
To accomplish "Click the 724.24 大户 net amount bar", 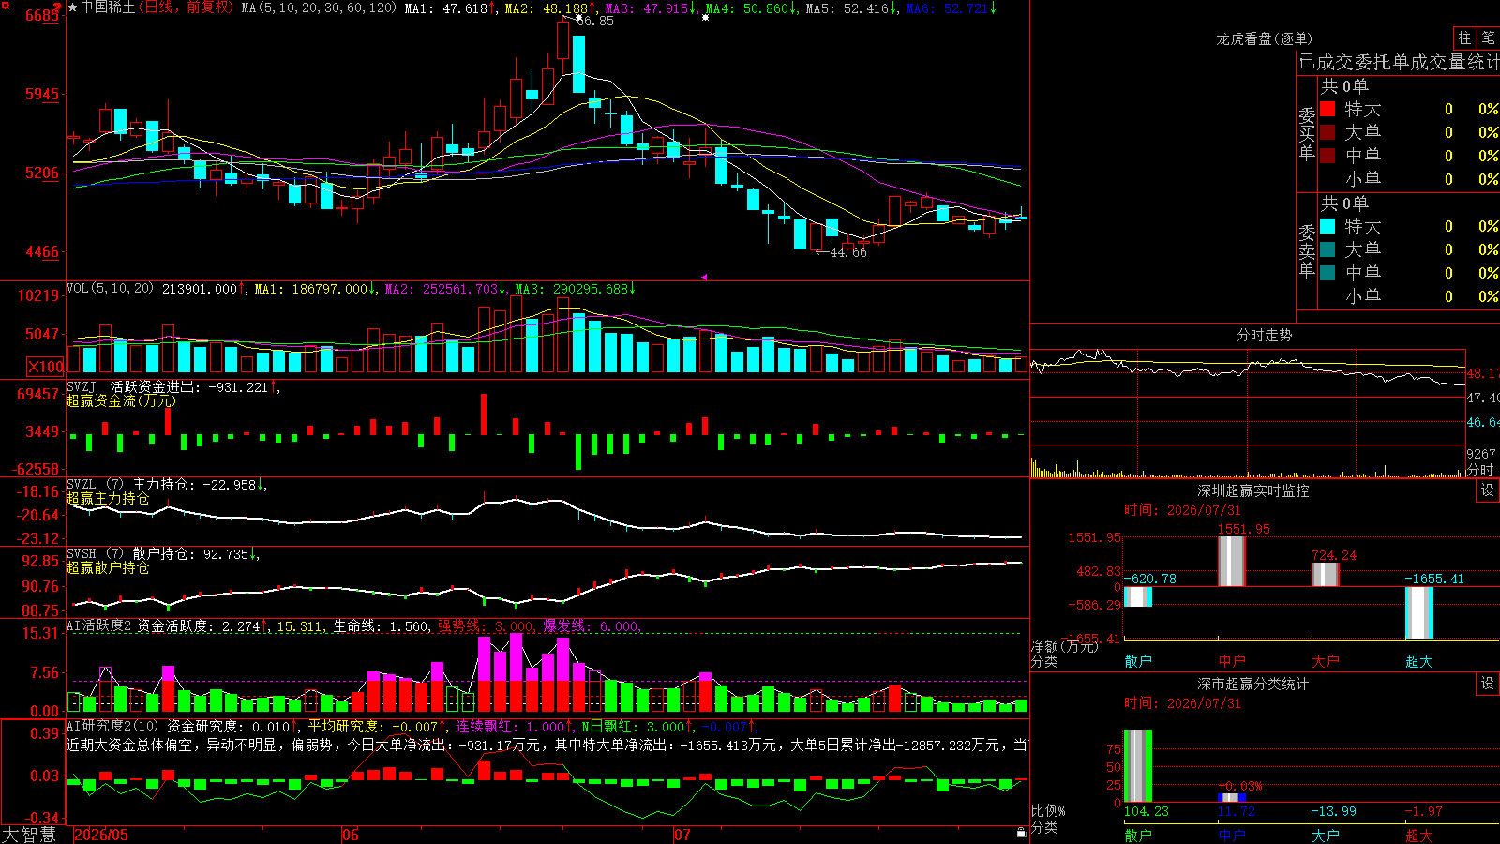I will point(1326,575).
